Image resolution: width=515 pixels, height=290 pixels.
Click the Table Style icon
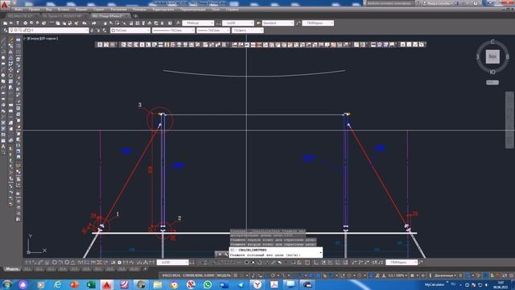pos(258,23)
